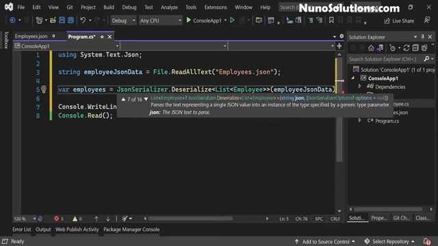Image resolution: width=438 pixels, height=246 pixels.
Task: Start debugging with the green ConsoleApp1 play button
Action: [x=189, y=20]
